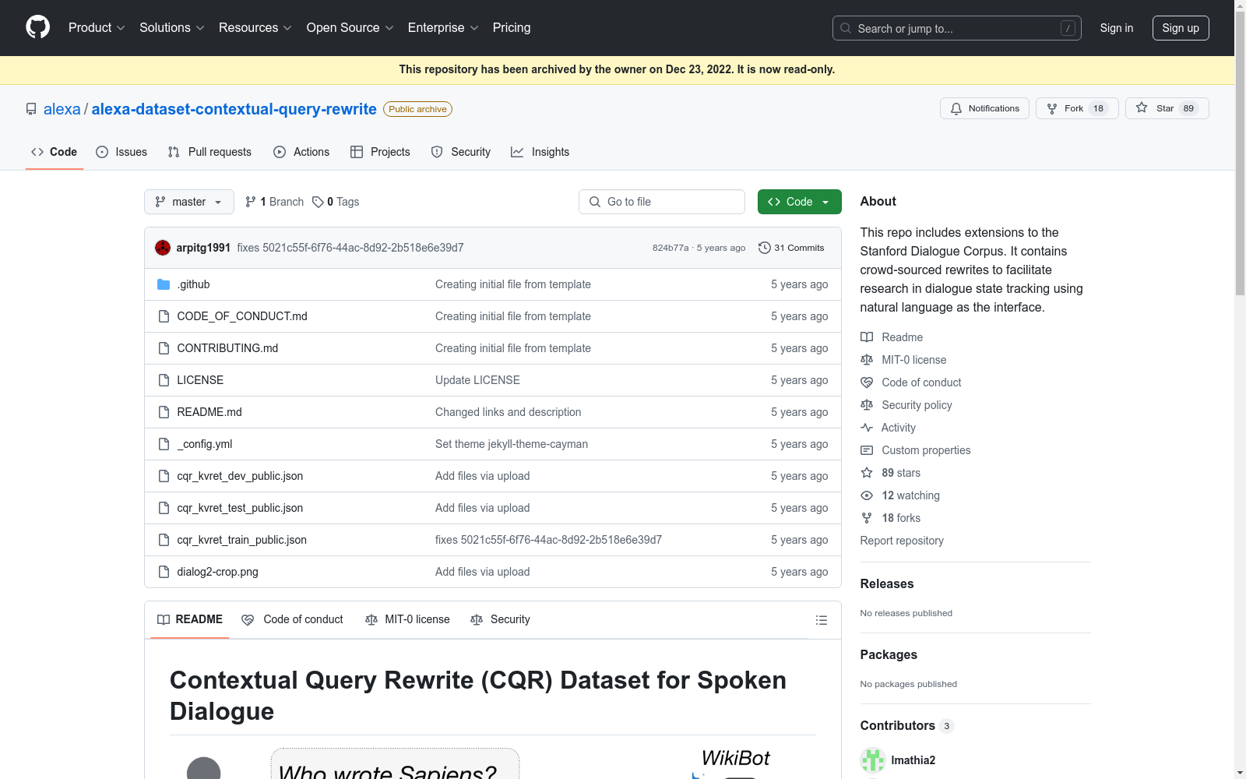Click the Activity pulse icon

(867, 428)
